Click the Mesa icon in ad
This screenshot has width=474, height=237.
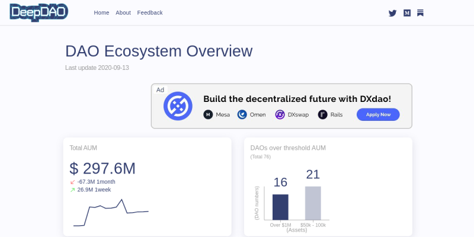click(x=208, y=115)
